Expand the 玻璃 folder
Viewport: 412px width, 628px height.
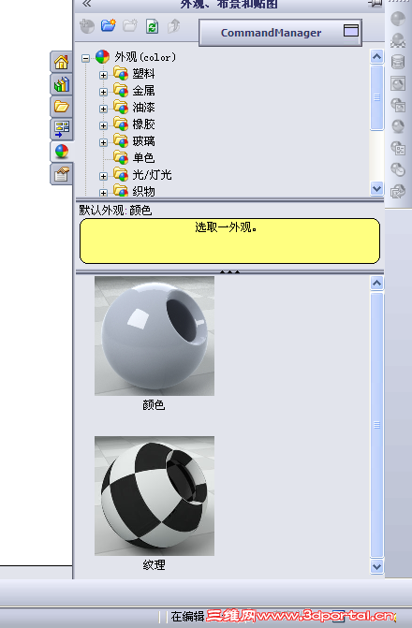pyautogui.click(x=103, y=142)
